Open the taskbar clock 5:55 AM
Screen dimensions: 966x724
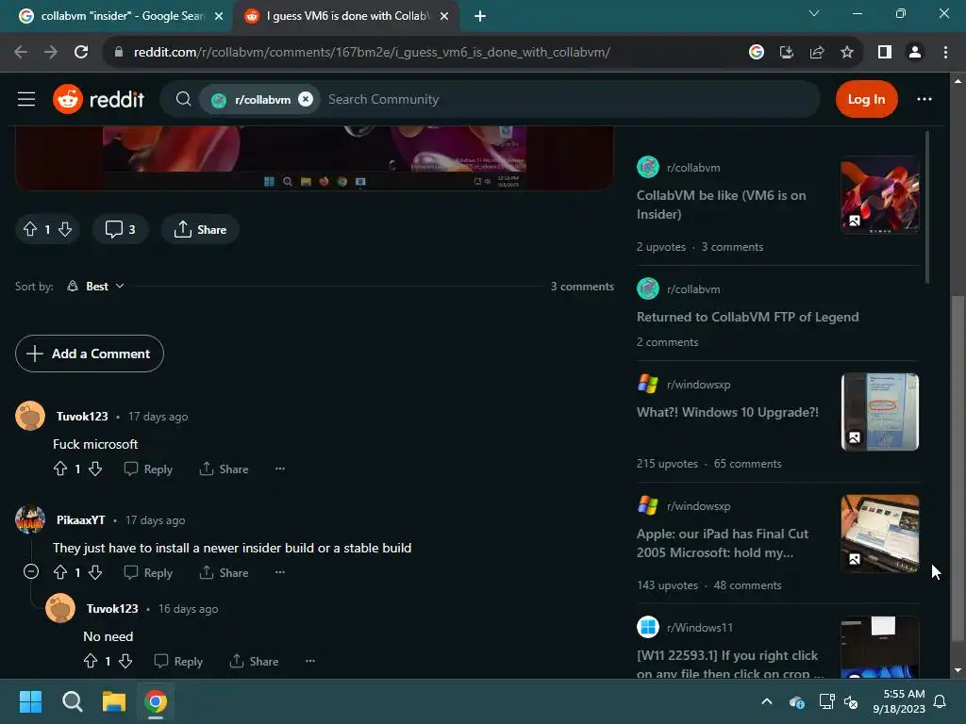[x=899, y=701]
